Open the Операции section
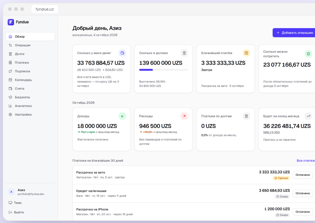This screenshot has width=315, height=223. (x=30, y=45)
